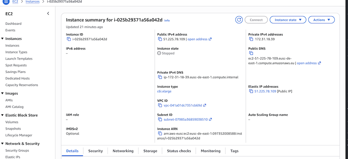Collapse the Instances sidebar section
Viewport: 348px width, 159px height.
coord(2,39)
